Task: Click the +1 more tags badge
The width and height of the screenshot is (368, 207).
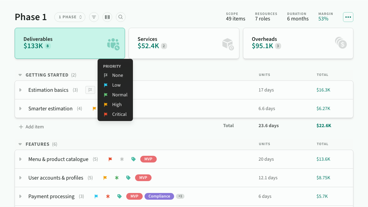Action: [x=180, y=196]
